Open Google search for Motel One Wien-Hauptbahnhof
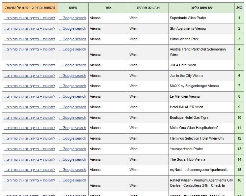 (73, 128)
